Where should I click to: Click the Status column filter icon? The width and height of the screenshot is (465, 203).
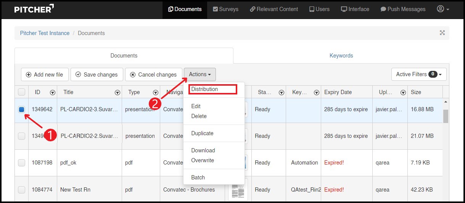point(281,93)
